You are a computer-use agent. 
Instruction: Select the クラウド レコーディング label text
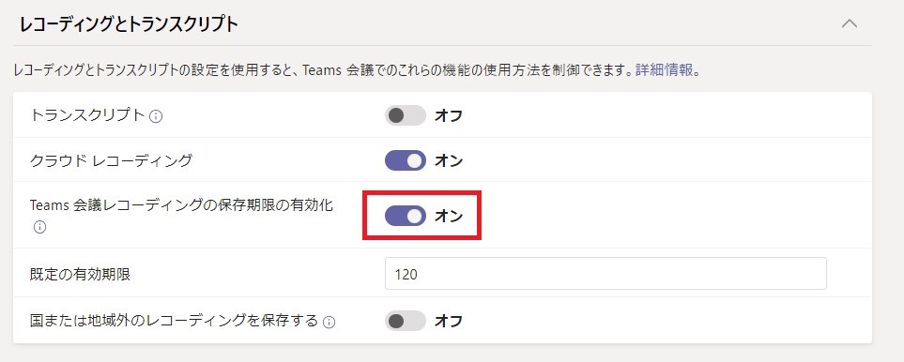coord(111,160)
